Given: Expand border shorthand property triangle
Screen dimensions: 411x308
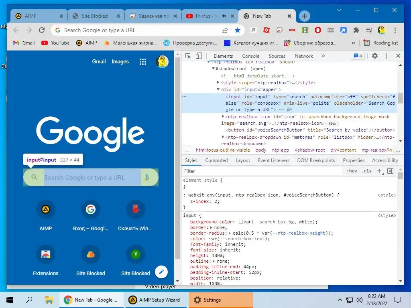Looking at the screenshot, I should coord(211,227).
